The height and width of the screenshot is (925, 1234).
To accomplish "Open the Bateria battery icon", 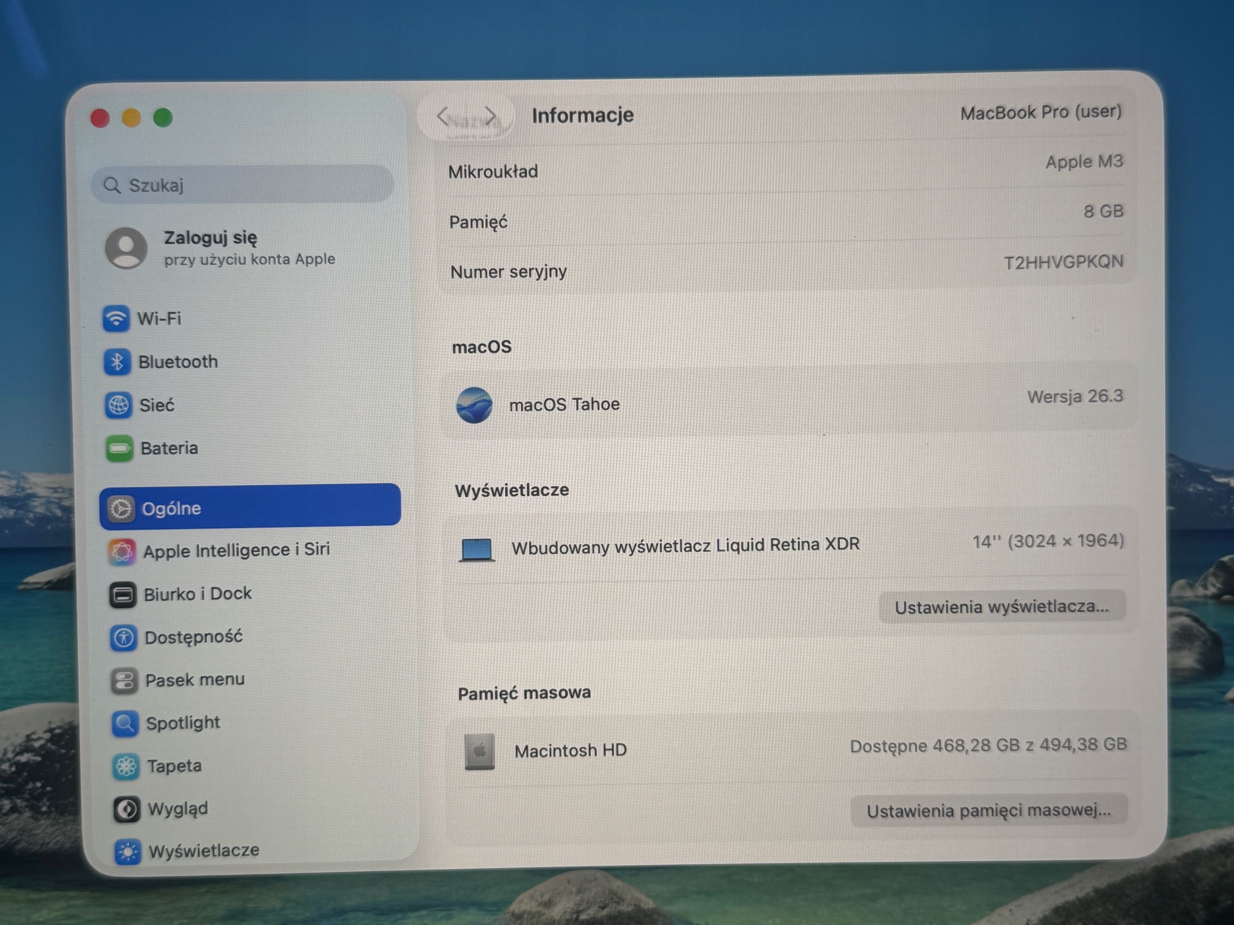I will [x=120, y=448].
